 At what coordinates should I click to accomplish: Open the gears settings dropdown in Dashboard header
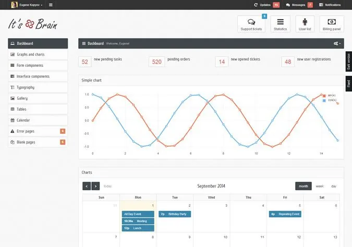tap(337, 43)
